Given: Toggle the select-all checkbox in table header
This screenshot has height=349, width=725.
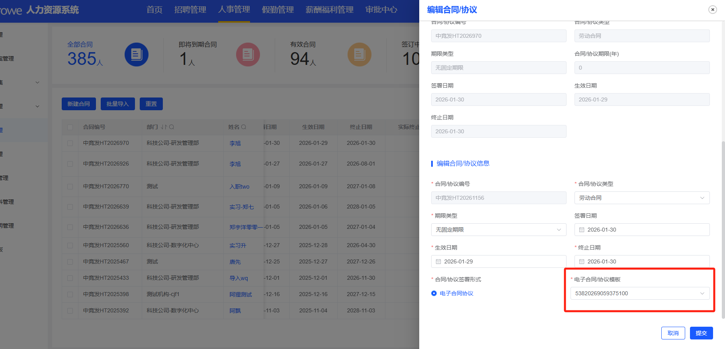Looking at the screenshot, I should (70, 127).
